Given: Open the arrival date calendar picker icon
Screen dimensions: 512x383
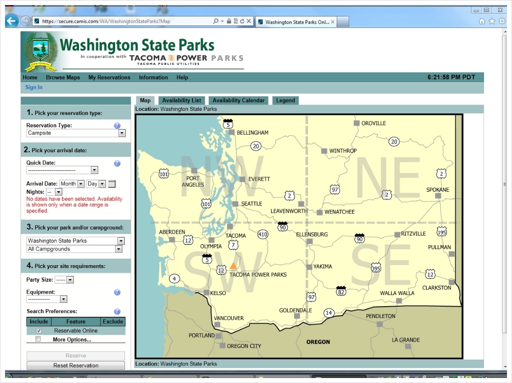Looking at the screenshot, I should click(111, 184).
